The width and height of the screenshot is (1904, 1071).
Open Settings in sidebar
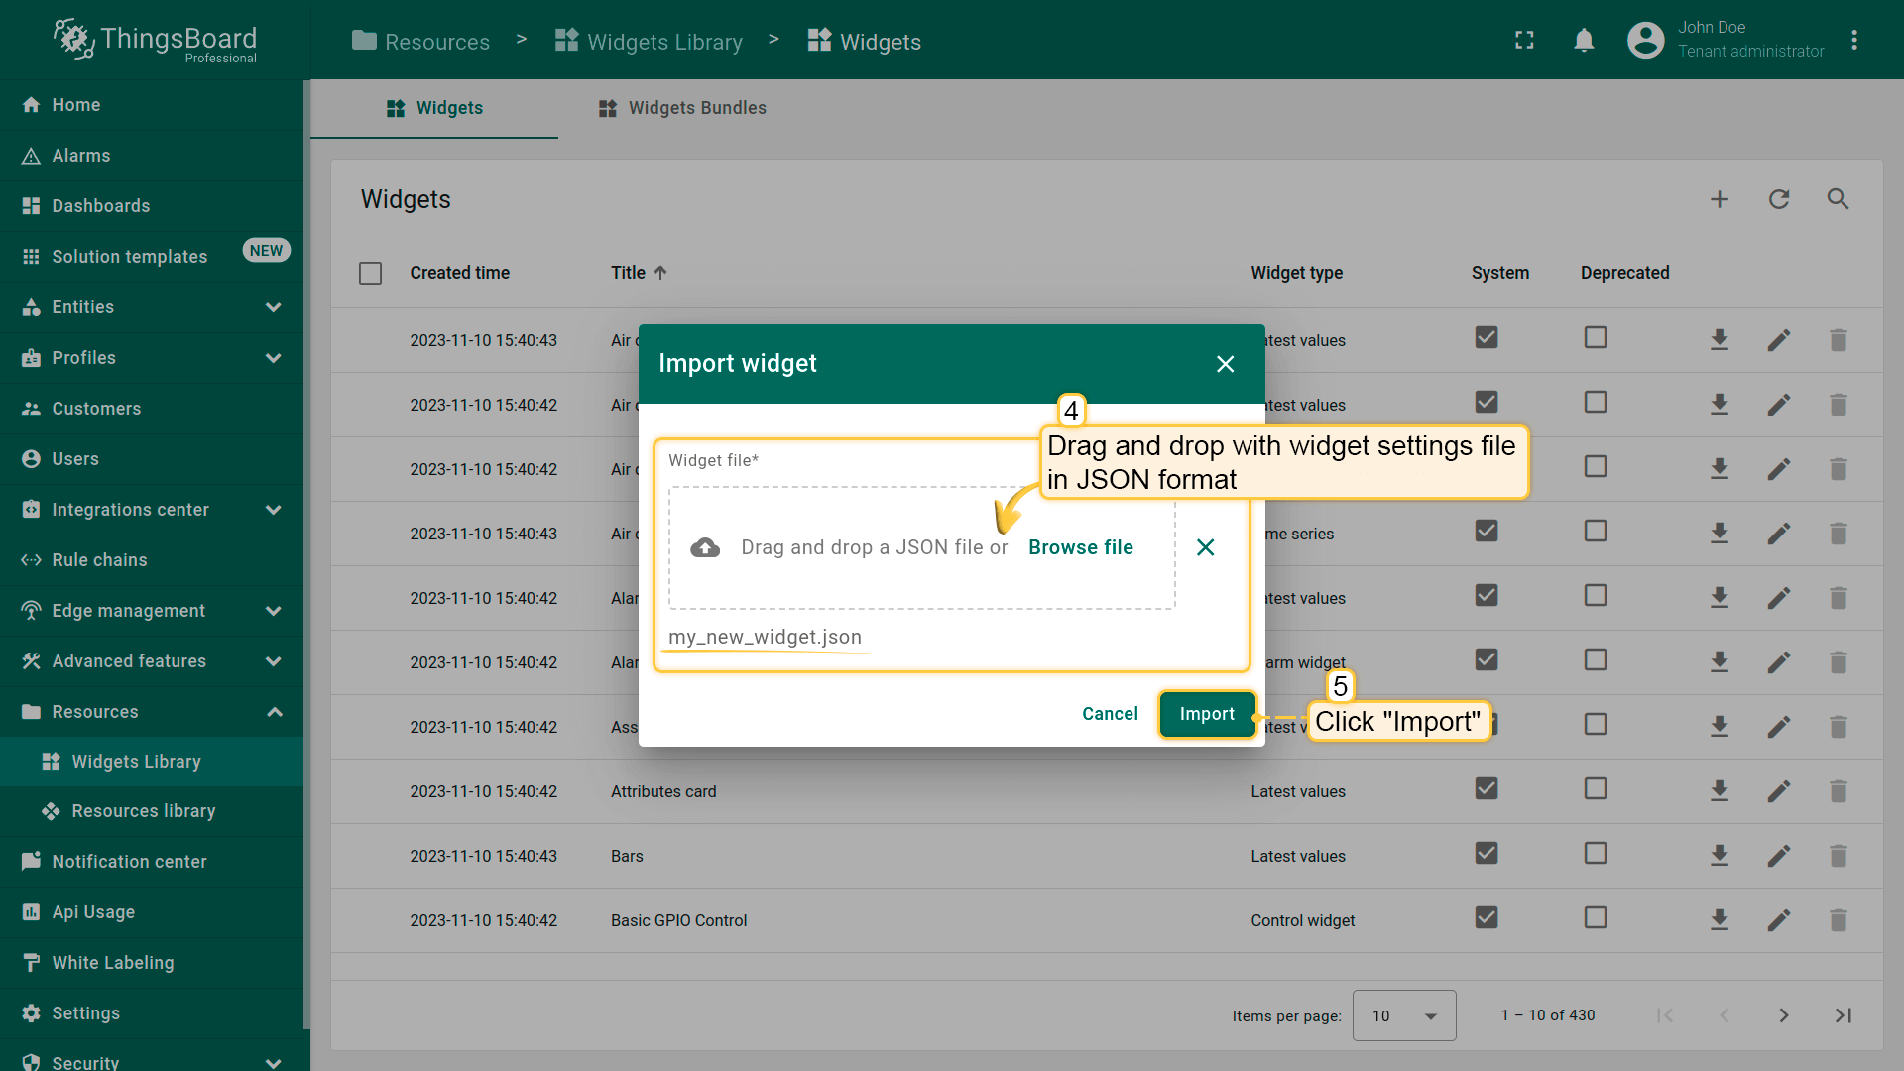point(152,1013)
